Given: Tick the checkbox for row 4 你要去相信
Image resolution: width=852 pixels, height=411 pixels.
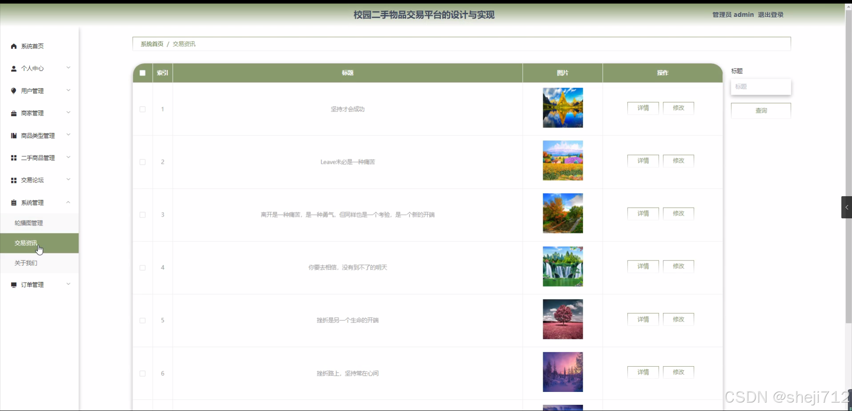Looking at the screenshot, I should [142, 268].
